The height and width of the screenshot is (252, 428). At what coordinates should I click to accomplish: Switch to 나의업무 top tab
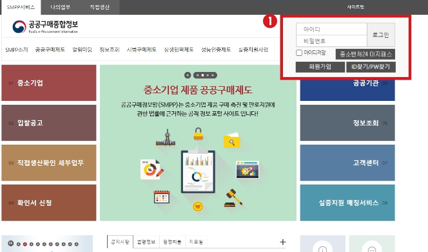[x=61, y=7]
